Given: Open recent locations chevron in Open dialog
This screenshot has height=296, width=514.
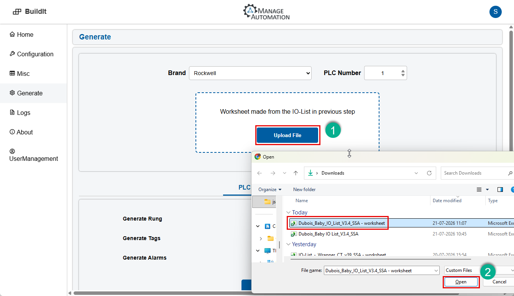Looking at the screenshot, I should 284,173.
